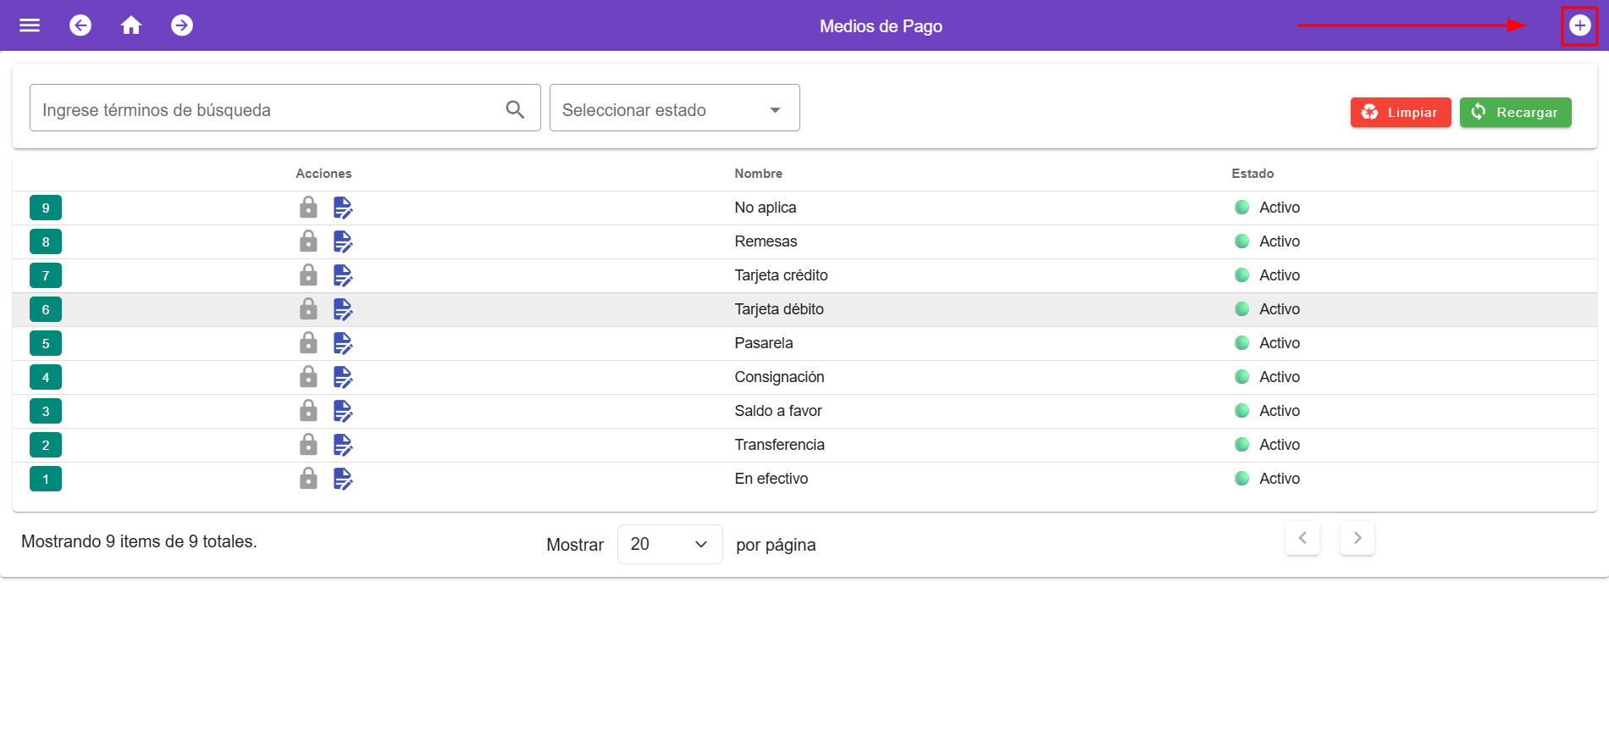This screenshot has width=1609, height=732.
Task: Expand the items per page selector
Action: click(x=669, y=545)
